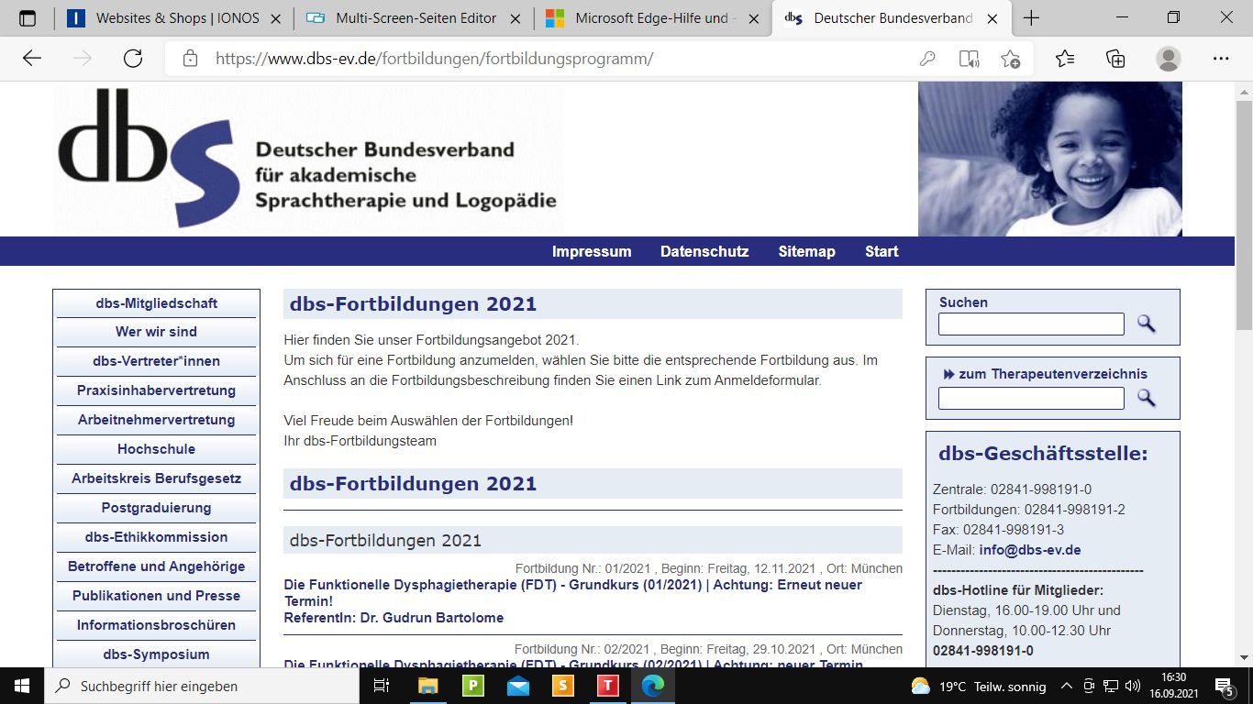
Task: Open the Impressum navigation link
Action: click(x=592, y=251)
